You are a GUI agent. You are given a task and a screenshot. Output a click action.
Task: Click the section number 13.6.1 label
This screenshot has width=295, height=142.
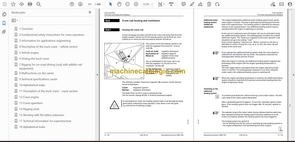pos(112,30)
